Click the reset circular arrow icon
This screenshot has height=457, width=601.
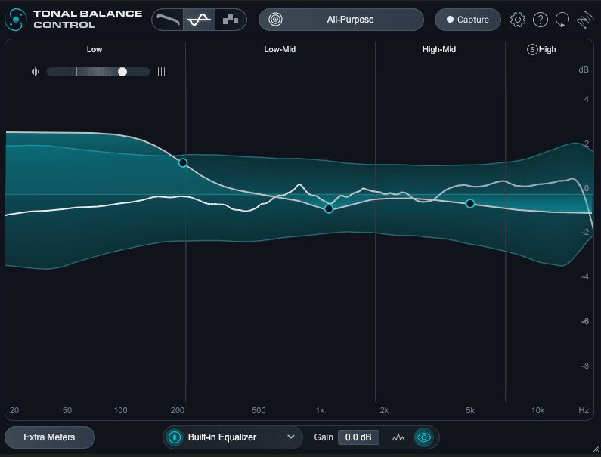(x=562, y=20)
